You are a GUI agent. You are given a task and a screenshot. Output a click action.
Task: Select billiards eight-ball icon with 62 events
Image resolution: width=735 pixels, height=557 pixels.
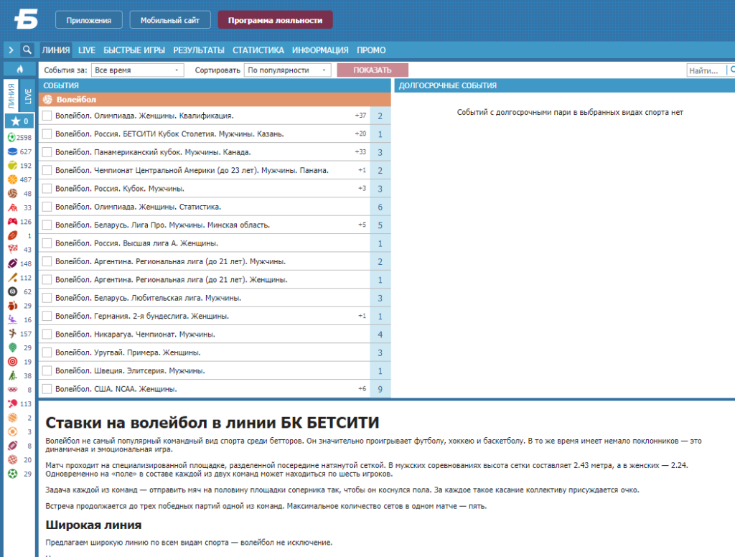pyautogui.click(x=13, y=291)
